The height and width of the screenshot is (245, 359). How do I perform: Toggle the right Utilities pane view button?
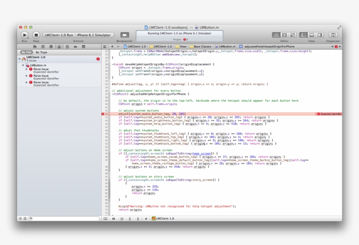(x=320, y=35)
